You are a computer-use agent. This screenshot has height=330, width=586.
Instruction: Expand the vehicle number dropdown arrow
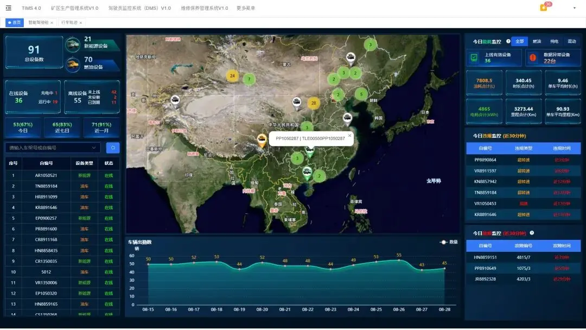tap(94, 148)
